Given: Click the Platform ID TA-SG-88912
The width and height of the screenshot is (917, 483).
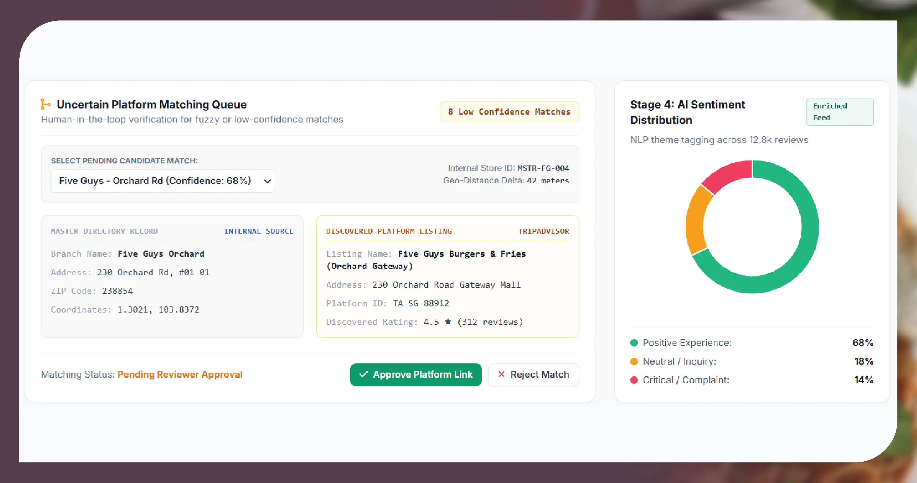Looking at the screenshot, I should coord(421,303).
